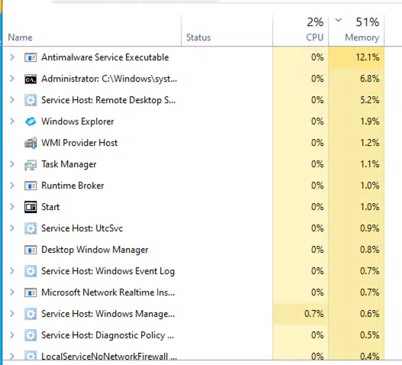Expand the Antimalware Service Executable row

(11, 57)
